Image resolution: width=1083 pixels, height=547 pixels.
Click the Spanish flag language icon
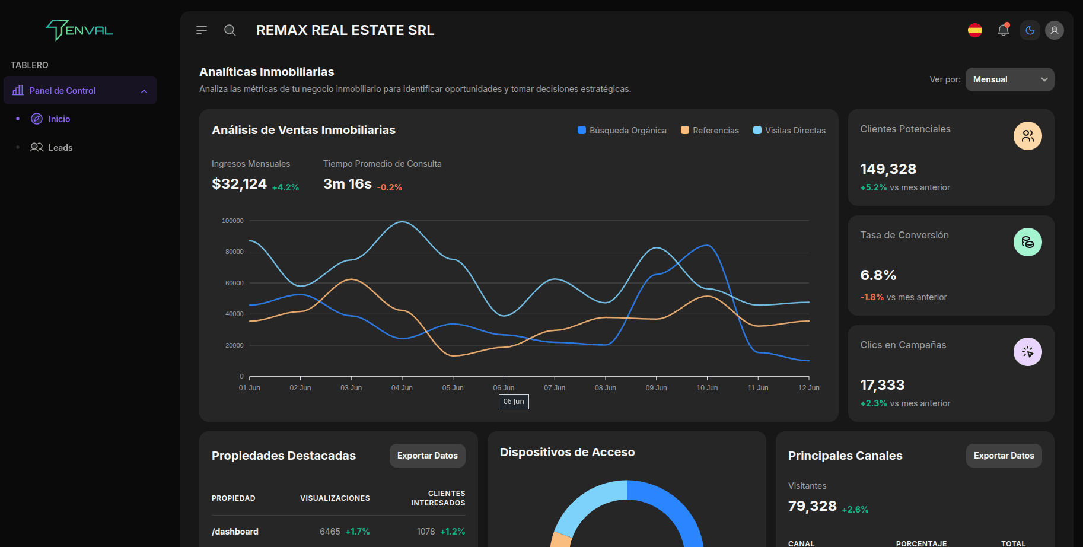pos(975,30)
